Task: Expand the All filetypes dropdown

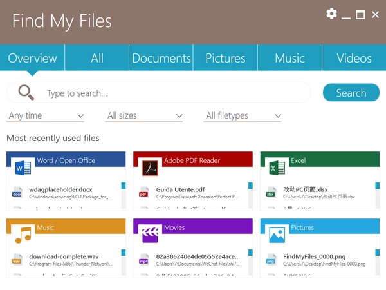Action: coord(243,115)
